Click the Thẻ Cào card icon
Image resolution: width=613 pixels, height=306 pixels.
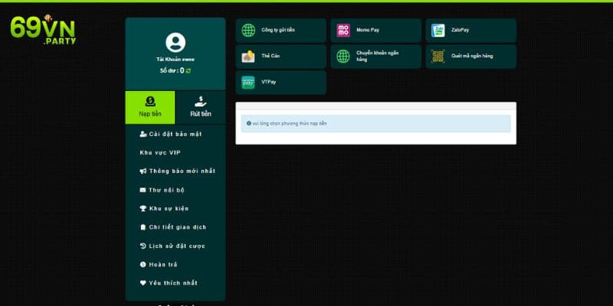[248, 56]
